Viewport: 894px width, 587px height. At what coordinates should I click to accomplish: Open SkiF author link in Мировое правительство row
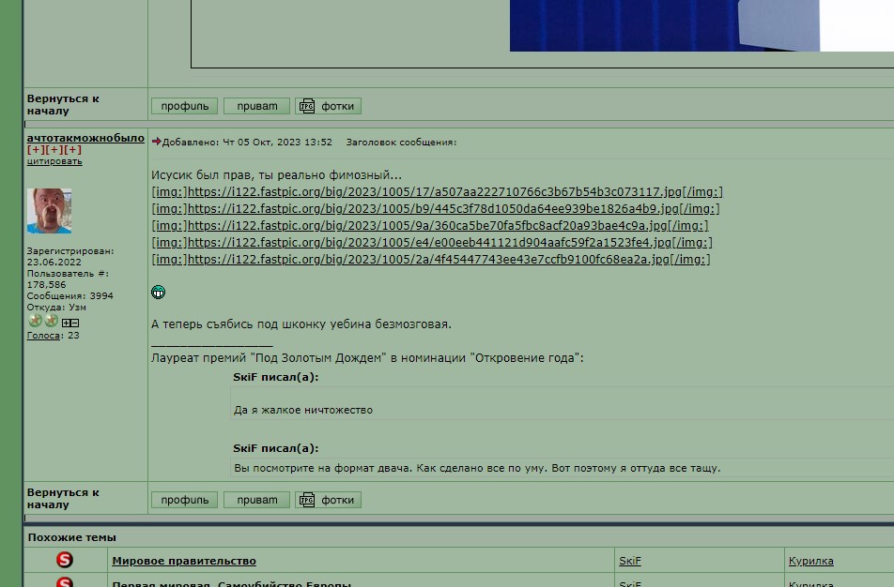[x=630, y=561]
